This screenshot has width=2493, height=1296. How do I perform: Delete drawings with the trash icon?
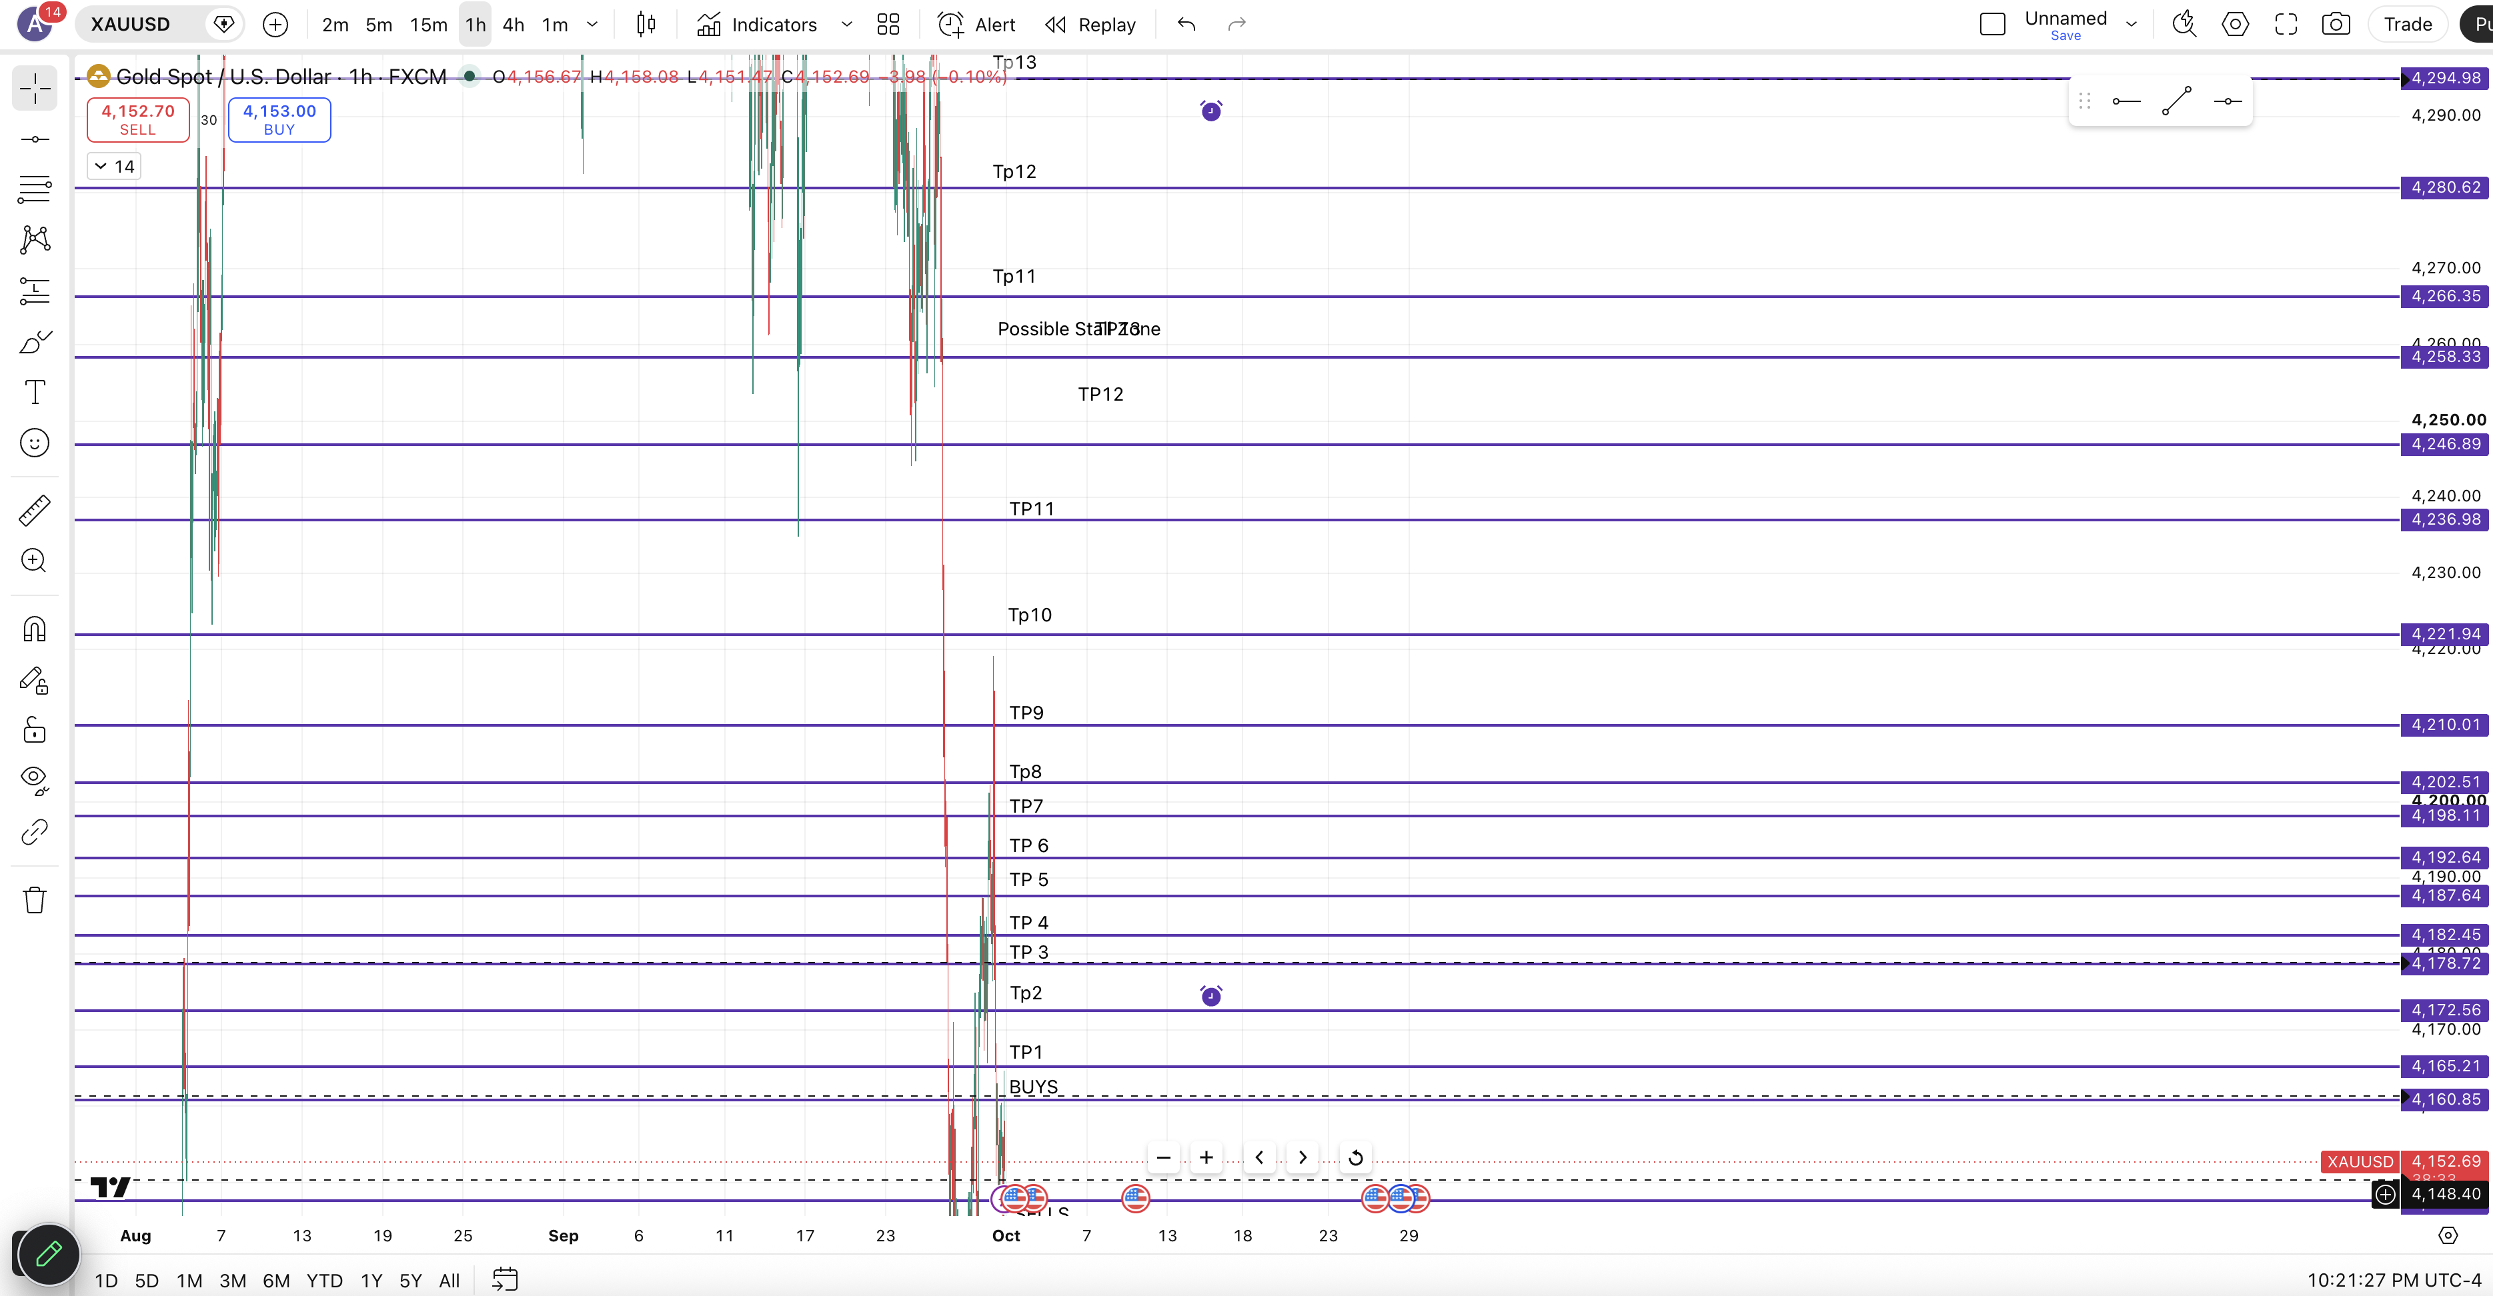[35, 899]
